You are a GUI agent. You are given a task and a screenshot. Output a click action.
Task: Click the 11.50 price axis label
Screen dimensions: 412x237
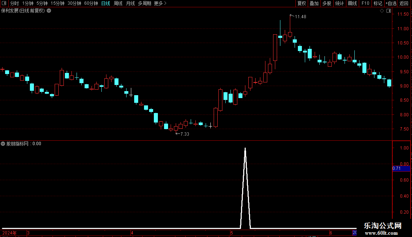click(x=403, y=14)
